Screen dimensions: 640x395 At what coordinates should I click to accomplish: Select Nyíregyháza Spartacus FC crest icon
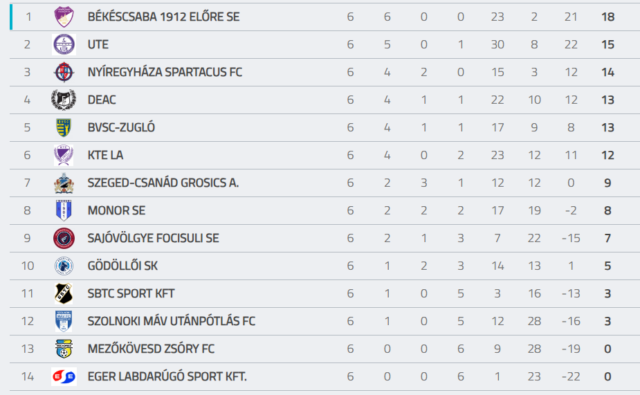tap(64, 72)
